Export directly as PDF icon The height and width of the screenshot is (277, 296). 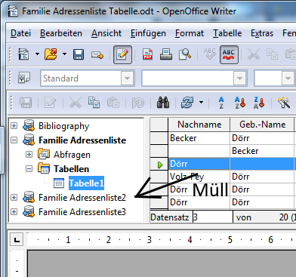pos(147,54)
